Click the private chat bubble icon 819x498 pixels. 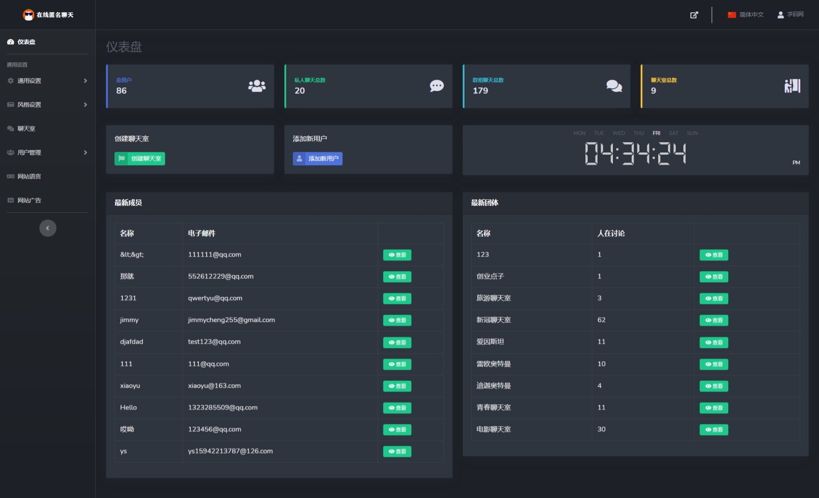(x=437, y=86)
